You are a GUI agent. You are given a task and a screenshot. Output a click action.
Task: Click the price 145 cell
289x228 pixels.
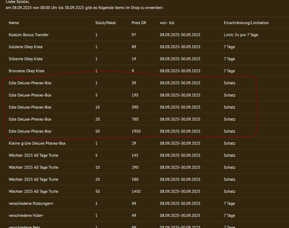(x=135, y=155)
